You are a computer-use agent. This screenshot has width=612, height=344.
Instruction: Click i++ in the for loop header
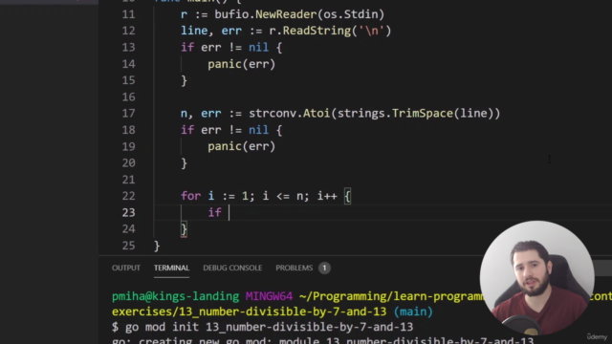(327, 196)
